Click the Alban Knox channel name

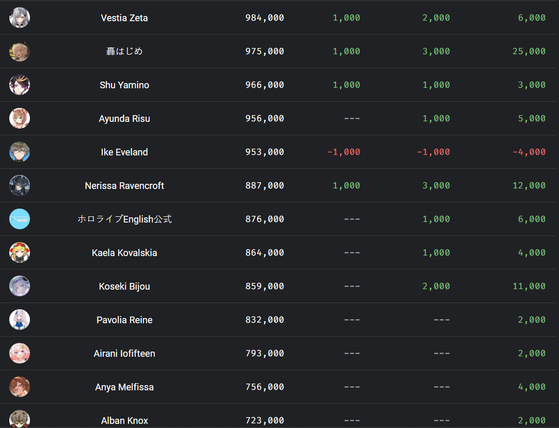124,420
